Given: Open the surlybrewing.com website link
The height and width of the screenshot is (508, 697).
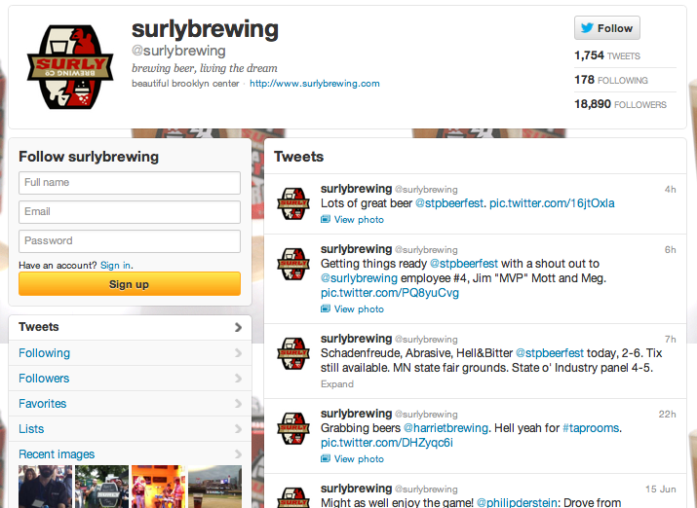Looking at the screenshot, I should (314, 84).
